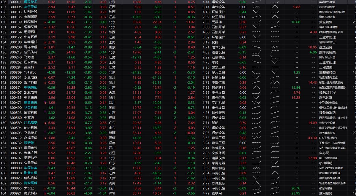
Task: Click region 深圳 in the 南凌科技 row
Action: click(x=112, y=193)
